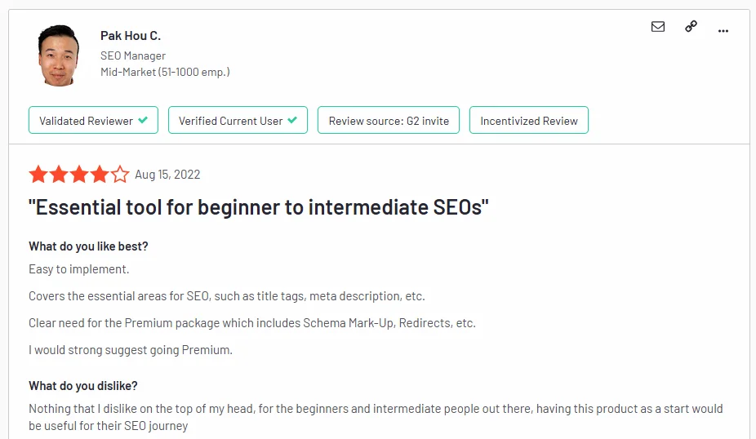Click the Review source: G2 invite badge

click(389, 121)
